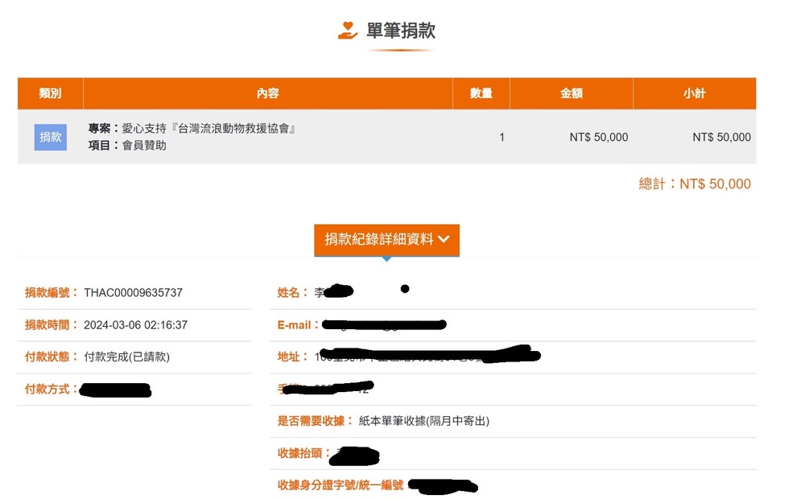Open the 愛心支持『台灣流浪動物救援協會』project link
This screenshot has height=499, width=805.
pyautogui.click(x=209, y=127)
